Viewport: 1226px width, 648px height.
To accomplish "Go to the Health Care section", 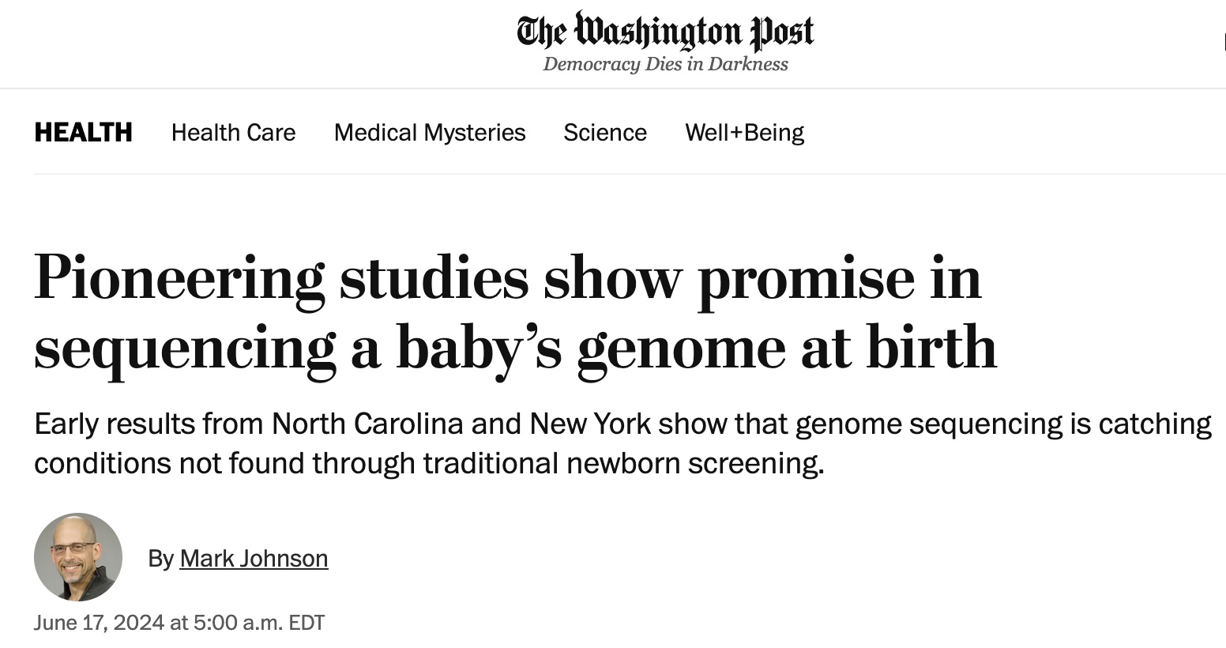I will (x=233, y=132).
